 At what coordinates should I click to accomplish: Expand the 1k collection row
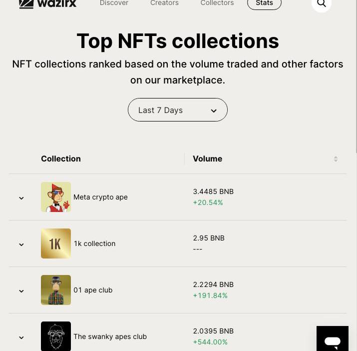coord(21,244)
